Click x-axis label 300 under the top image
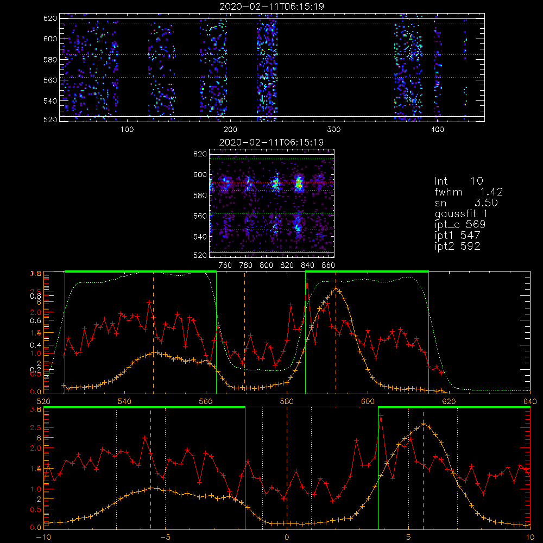 pyautogui.click(x=334, y=130)
